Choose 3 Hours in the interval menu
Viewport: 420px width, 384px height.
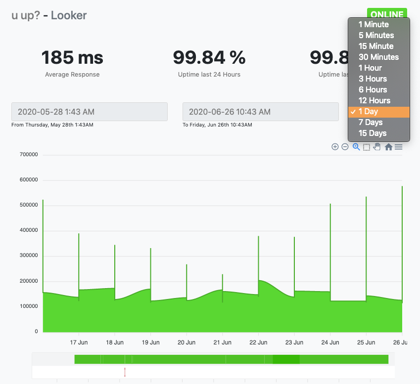[x=373, y=79]
